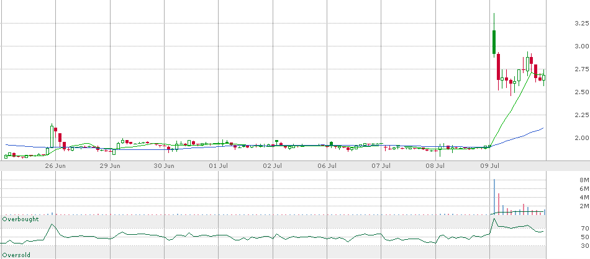The height and width of the screenshot is (259, 590).
Task: Select the tallest blue volume bar
Action: [x=494, y=196]
